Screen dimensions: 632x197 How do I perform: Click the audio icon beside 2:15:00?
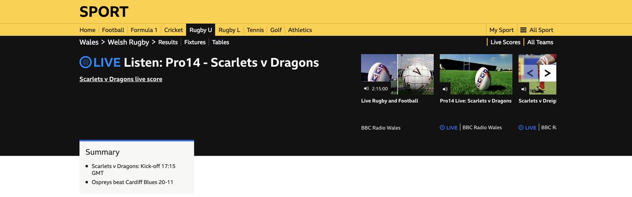click(x=367, y=89)
